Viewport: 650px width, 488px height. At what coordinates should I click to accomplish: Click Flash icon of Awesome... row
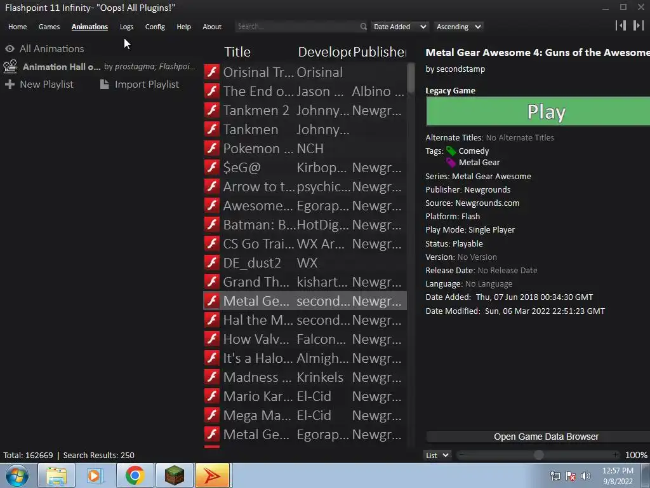click(x=212, y=205)
